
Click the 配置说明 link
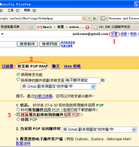(23, 143)
